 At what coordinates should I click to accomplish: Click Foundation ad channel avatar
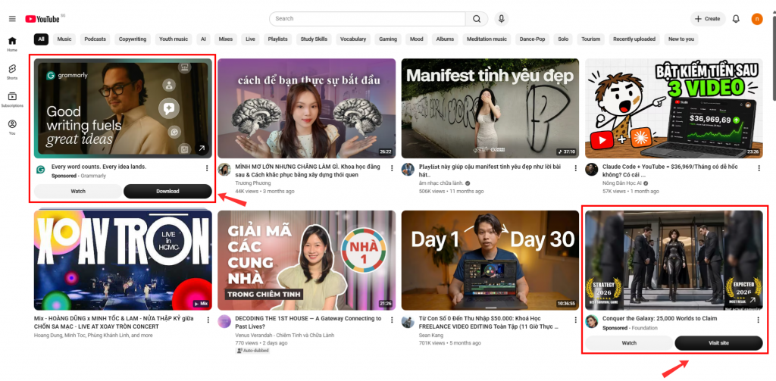591,321
